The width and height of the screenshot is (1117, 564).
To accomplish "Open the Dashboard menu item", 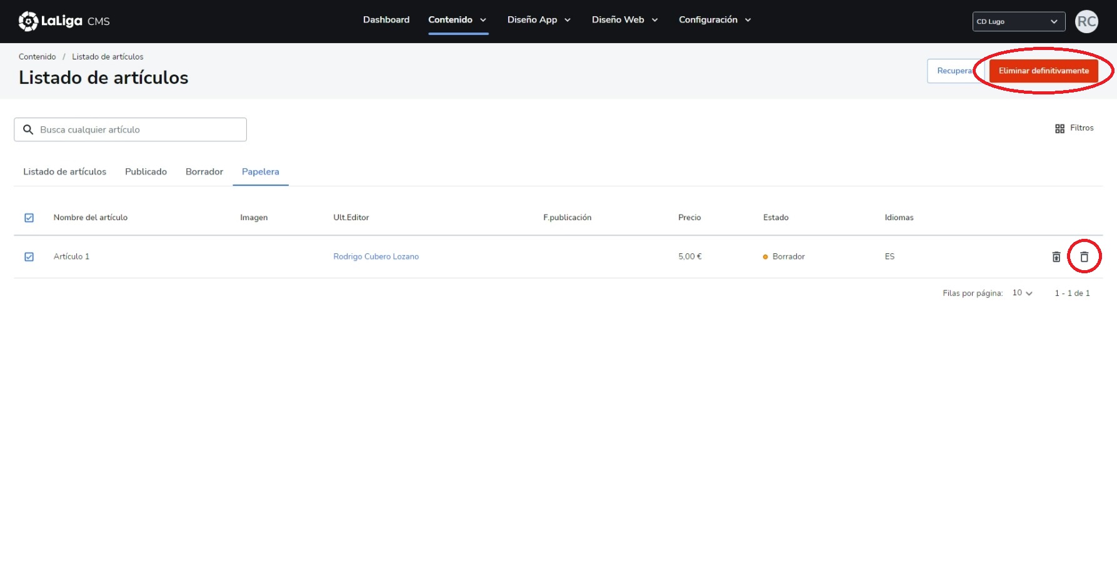I will point(386,20).
